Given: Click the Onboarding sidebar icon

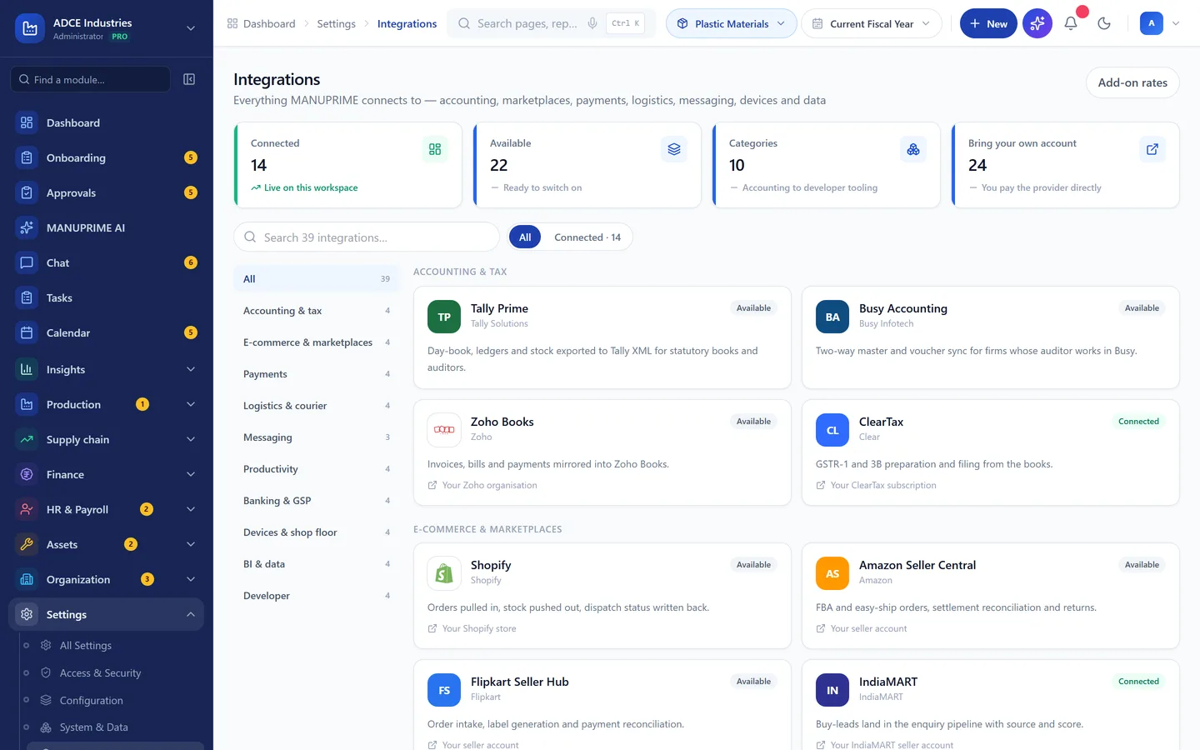Looking at the screenshot, I should 27,157.
